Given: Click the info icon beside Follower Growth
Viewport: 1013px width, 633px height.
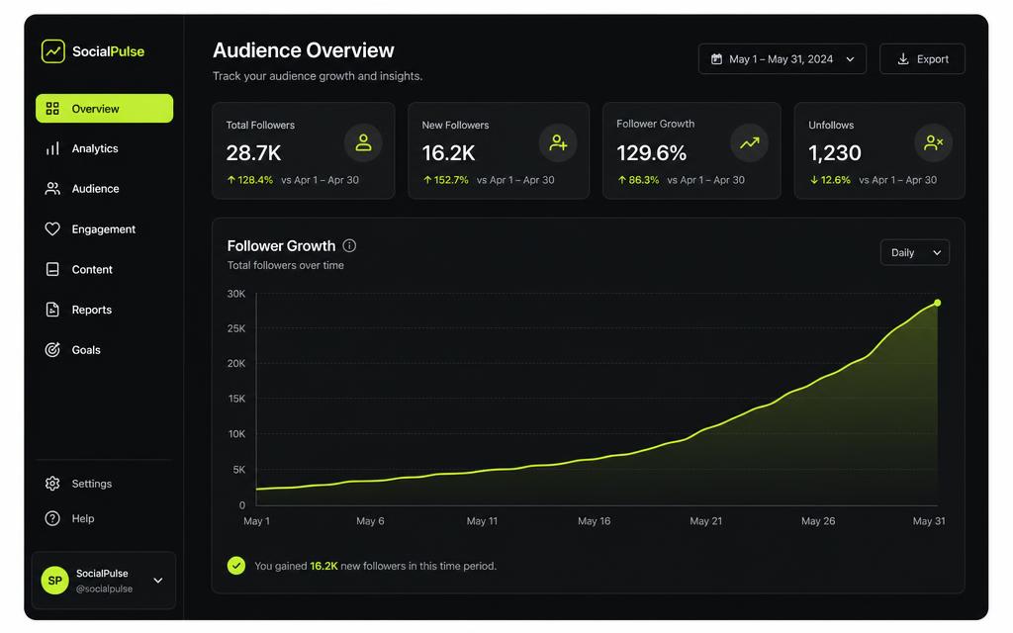Looking at the screenshot, I should pyautogui.click(x=349, y=245).
